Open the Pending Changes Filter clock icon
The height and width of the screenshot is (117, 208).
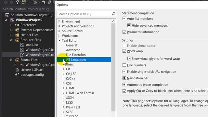pos(35,2)
